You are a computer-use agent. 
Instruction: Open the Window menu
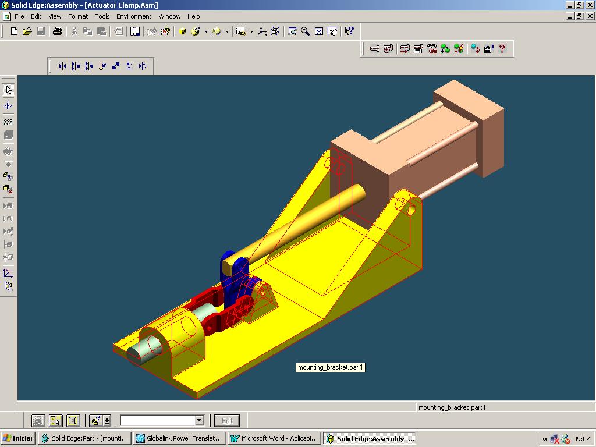click(169, 16)
